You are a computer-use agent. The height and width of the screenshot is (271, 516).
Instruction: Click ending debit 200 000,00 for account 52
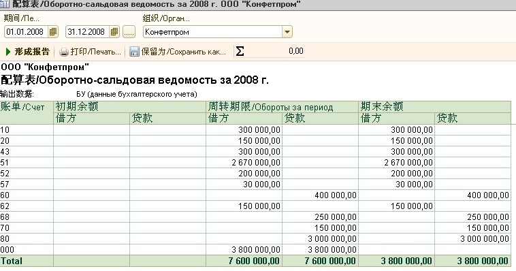[x=412, y=173]
